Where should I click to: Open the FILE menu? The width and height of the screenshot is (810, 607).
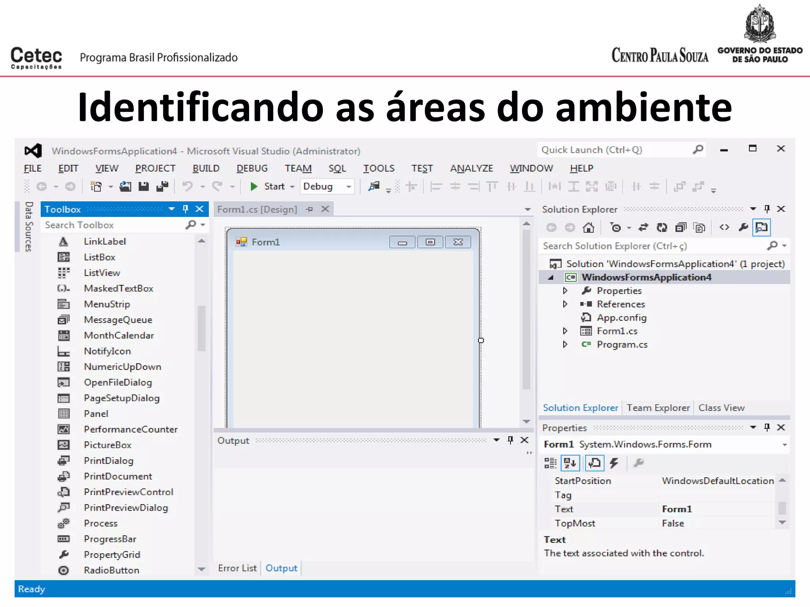(32, 168)
